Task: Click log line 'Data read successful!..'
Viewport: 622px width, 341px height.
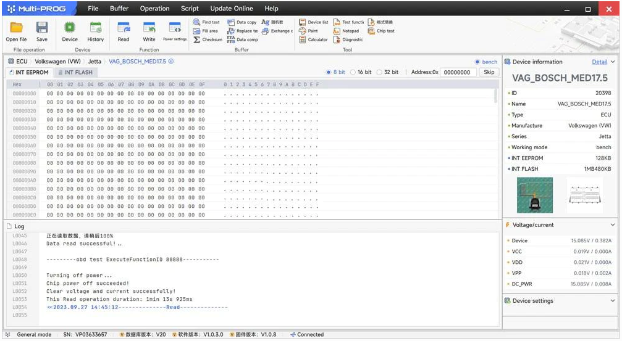Action: click(x=84, y=244)
